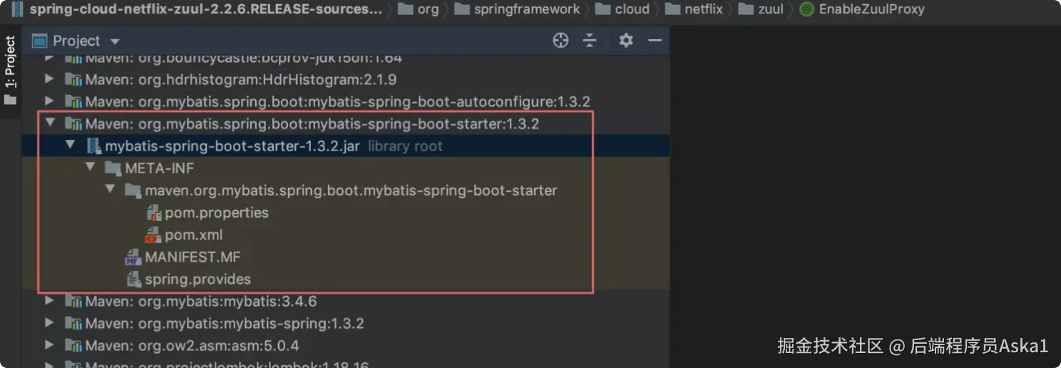Expand Maven org.mybatis:mybatis-spring:1.3.2 node
Viewport: 1061px width, 368px height.
[x=49, y=323]
